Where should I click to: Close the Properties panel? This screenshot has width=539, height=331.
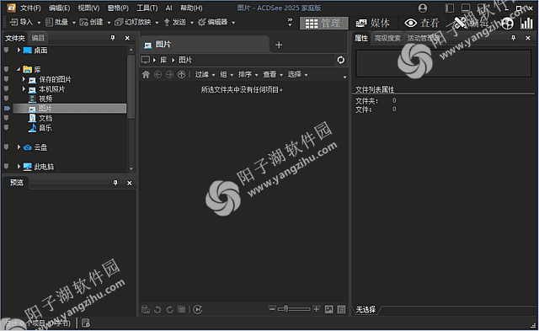[x=528, y=38]
